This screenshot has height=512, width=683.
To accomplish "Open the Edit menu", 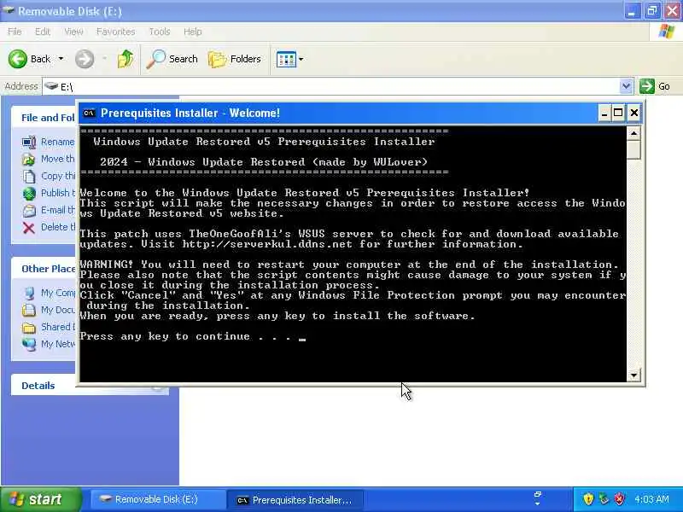I will 42,32.
